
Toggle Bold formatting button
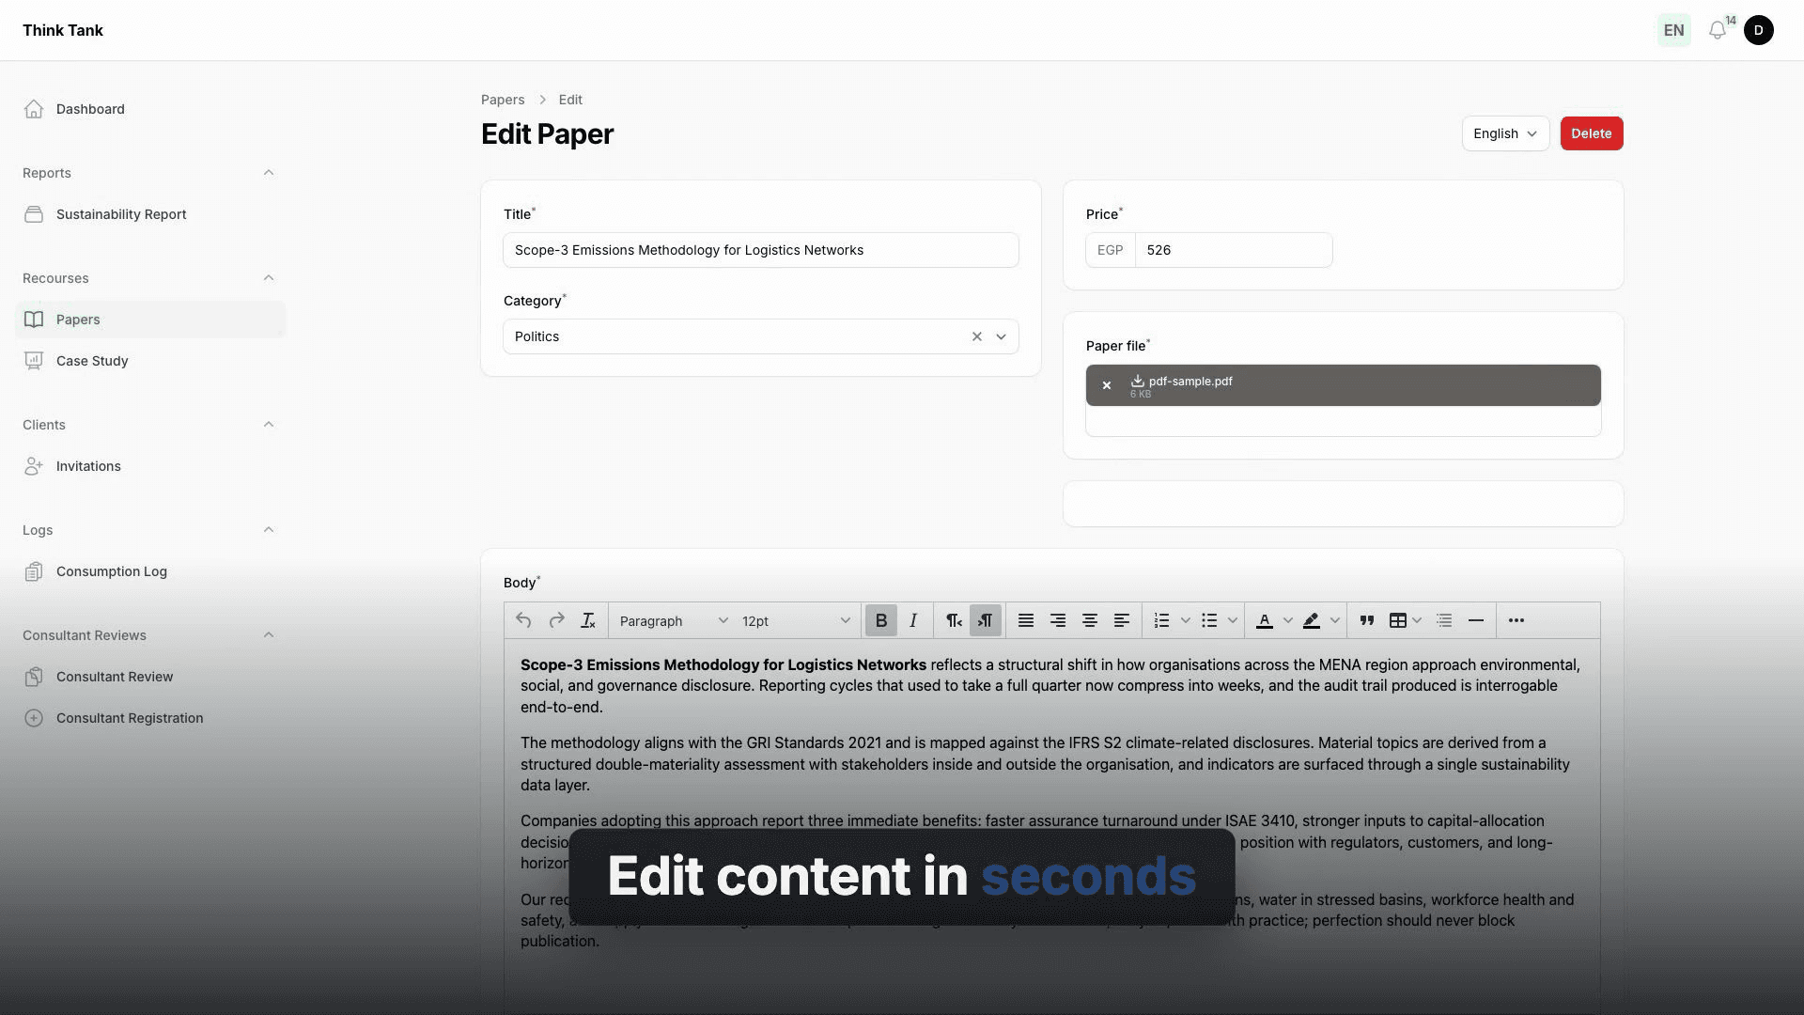pos(881,620)
